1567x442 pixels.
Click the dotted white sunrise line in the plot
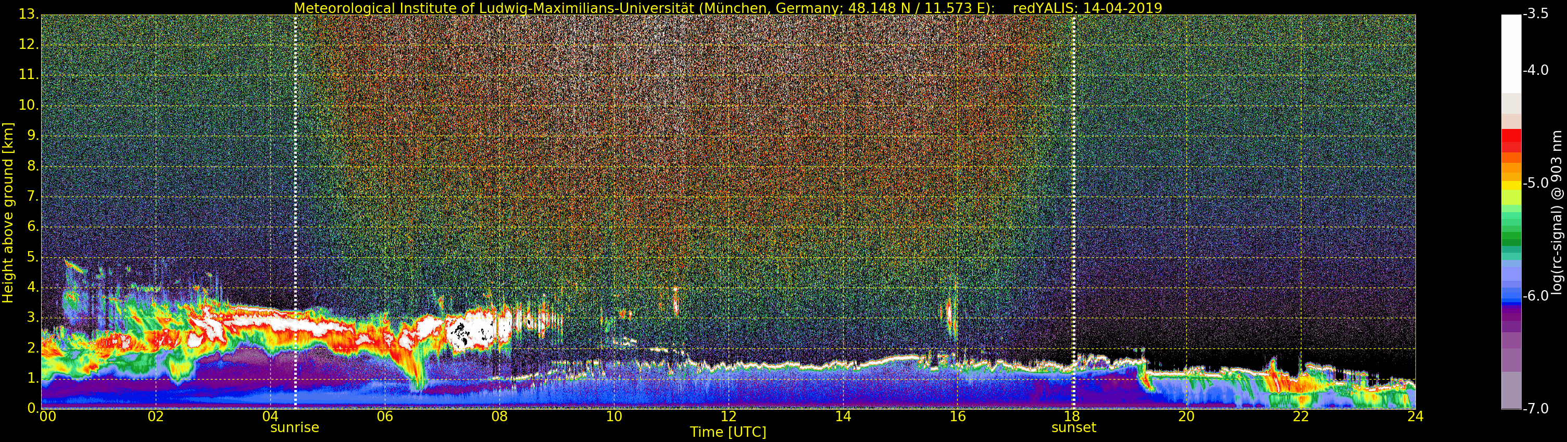[295, 211]
